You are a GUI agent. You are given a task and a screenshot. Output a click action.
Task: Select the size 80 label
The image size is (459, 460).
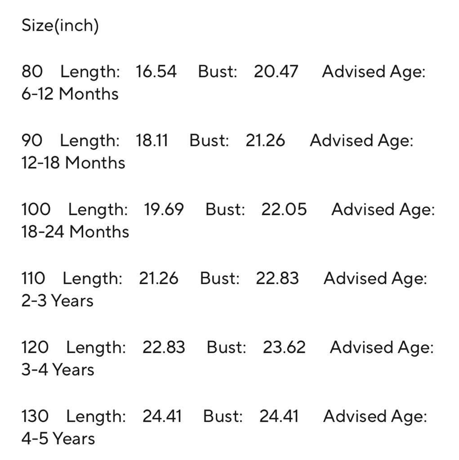point(31,71)
